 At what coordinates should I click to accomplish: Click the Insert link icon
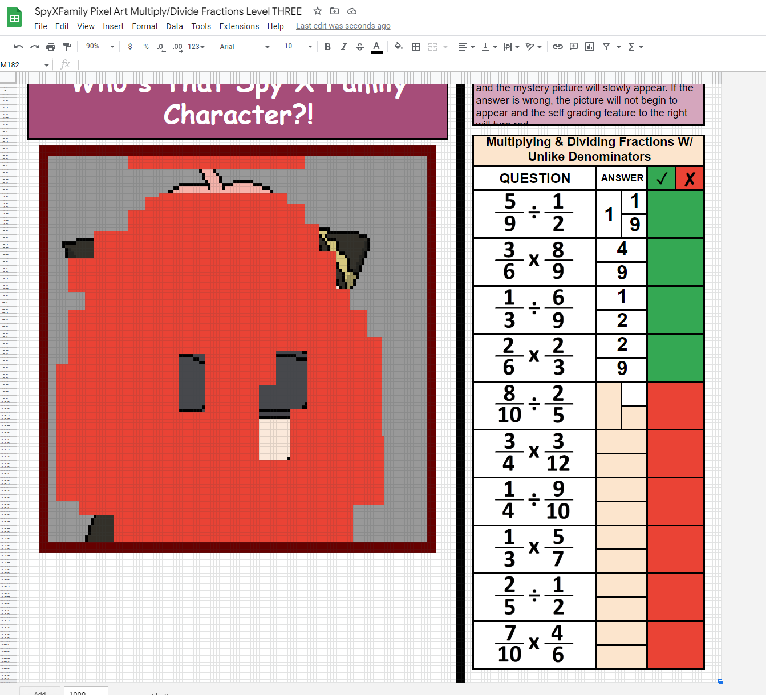558,47
